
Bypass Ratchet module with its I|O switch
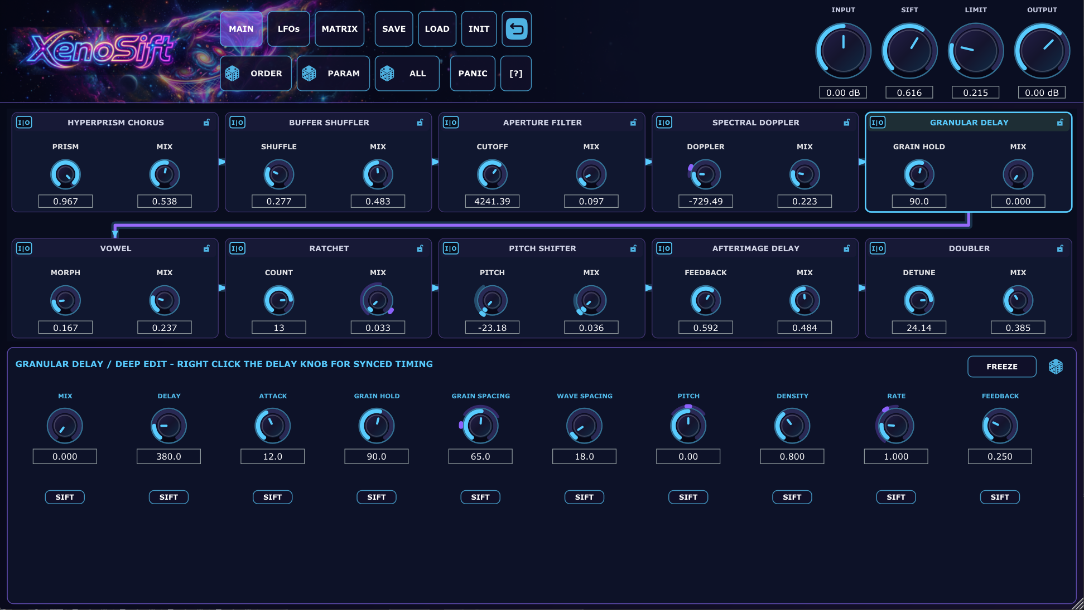(x=238, y=248)
